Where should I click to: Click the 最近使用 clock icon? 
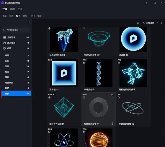[4, 43]
